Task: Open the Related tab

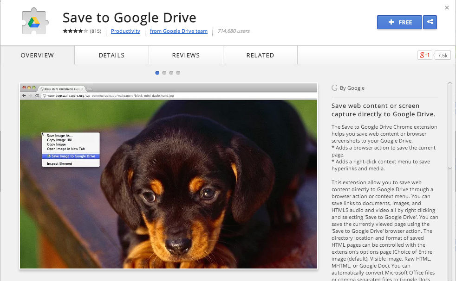Action: click(x=261, y=55)
